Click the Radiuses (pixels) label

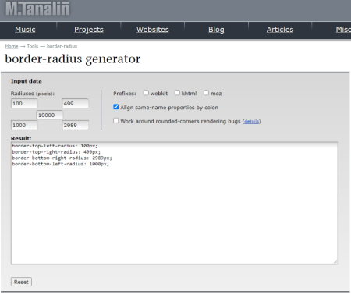click(33, 94)
